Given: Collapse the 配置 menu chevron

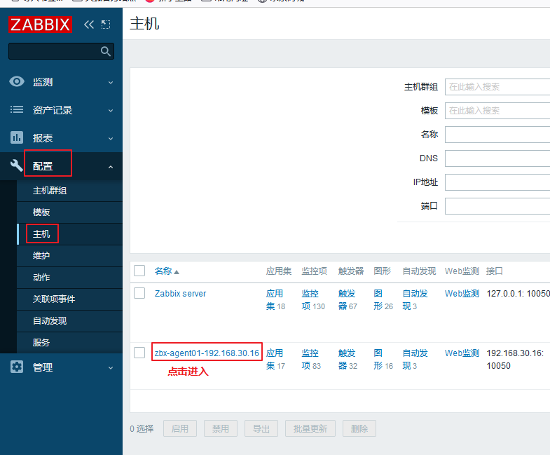Looking at the screenshot, I should (111, 167).
